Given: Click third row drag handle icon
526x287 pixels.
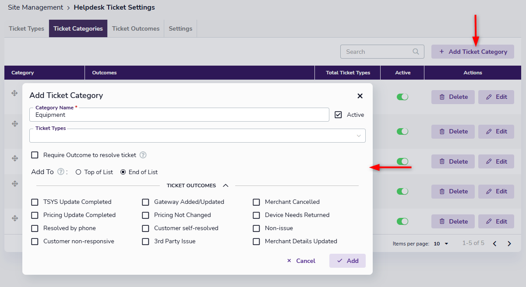Looking at the screenshot, I should click(x=14, y=158).
